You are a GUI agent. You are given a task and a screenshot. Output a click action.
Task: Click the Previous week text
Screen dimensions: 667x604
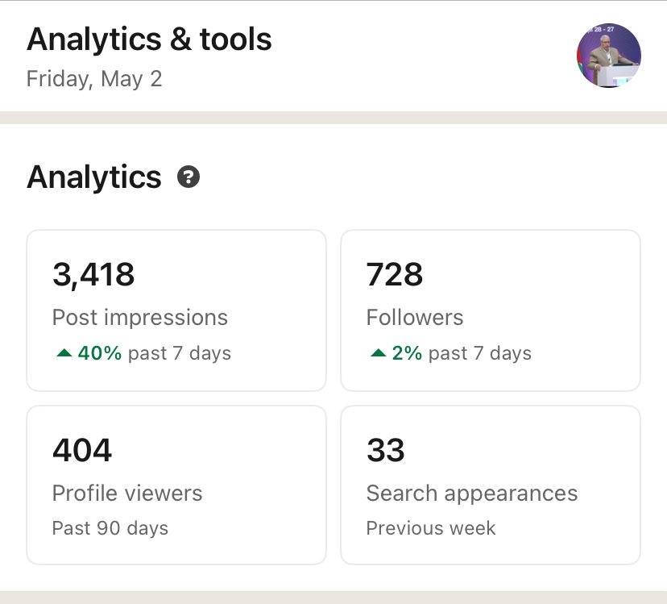(x=431, y=528)
